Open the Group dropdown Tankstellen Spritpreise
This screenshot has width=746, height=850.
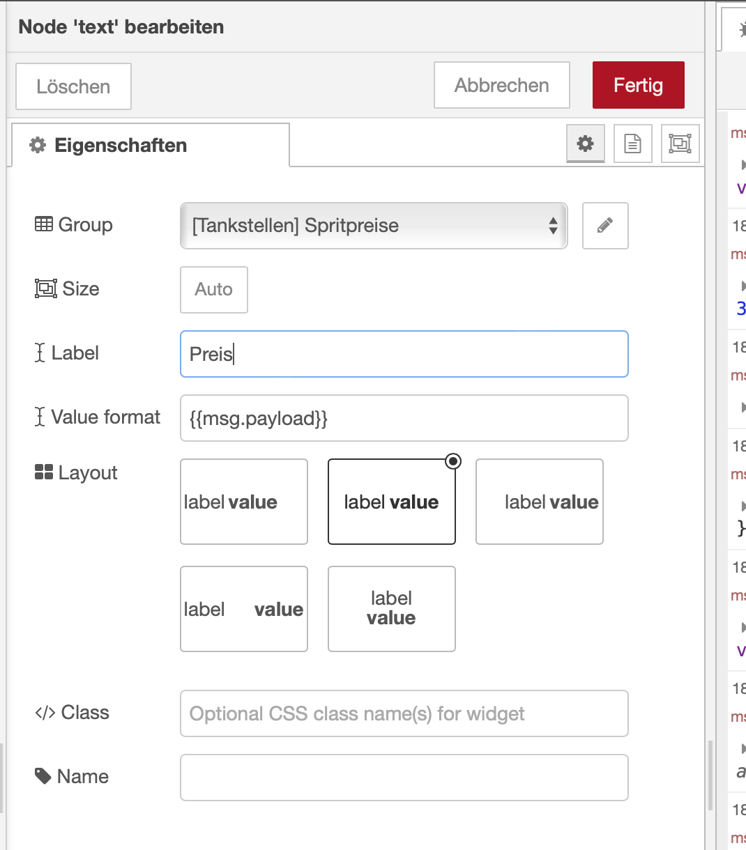tap(373, 226)
